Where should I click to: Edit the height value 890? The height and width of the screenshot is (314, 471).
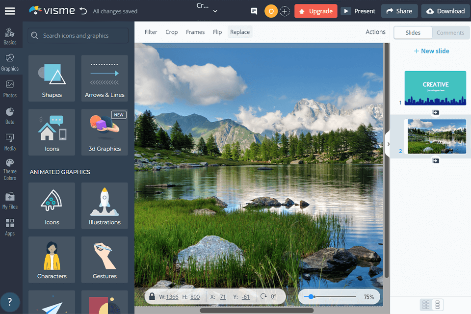coord(195,297)
